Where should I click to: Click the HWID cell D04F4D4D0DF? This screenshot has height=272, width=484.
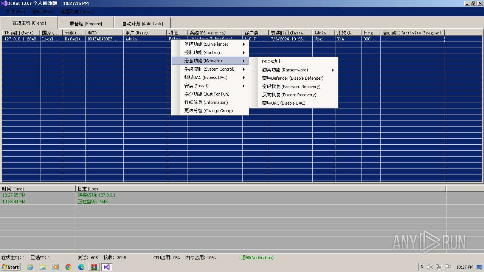(104, 39)
